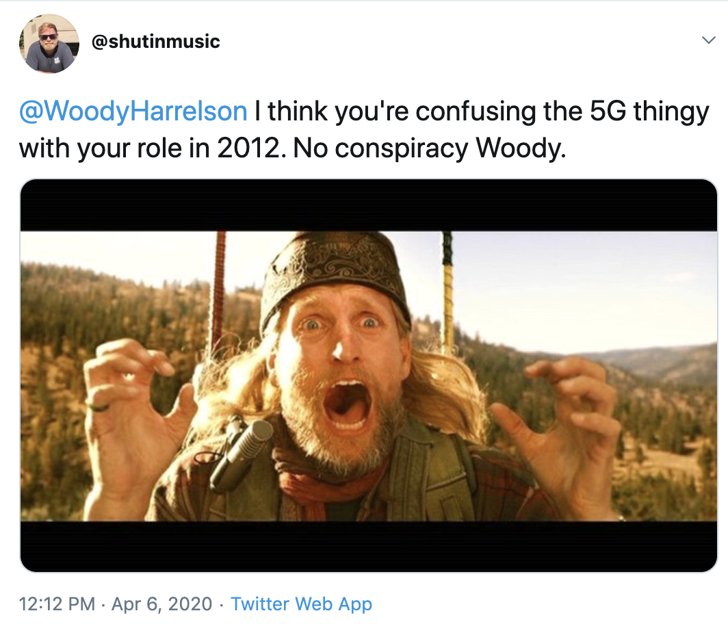Click the bottom black letterbox bar of the image
The width and height of the screenshot is (728, 624).
pyautogui.click(x=369, y=546)
